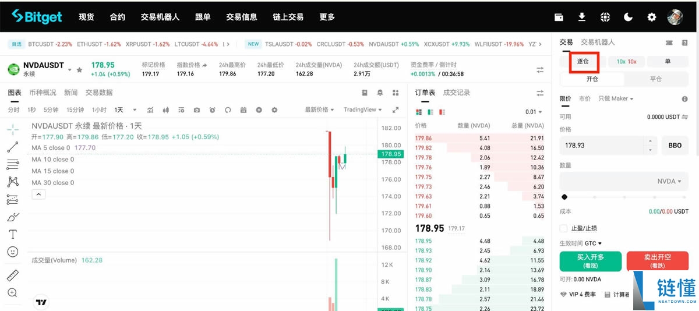Image resolution: width=699 pixels, height=311 pixels.
Task: Open the 合约 futures menu
Action: click(117, 17)
